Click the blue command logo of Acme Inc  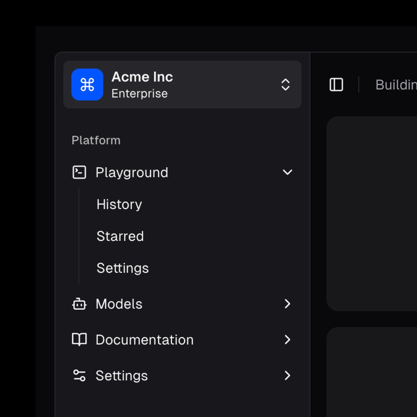pyautogui.click(x=87, y=84)
